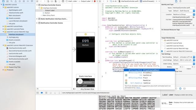Click the step into debug icon

click(55, 93)
